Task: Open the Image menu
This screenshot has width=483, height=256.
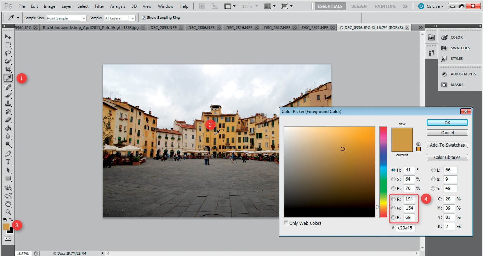Action: [49, 6]
